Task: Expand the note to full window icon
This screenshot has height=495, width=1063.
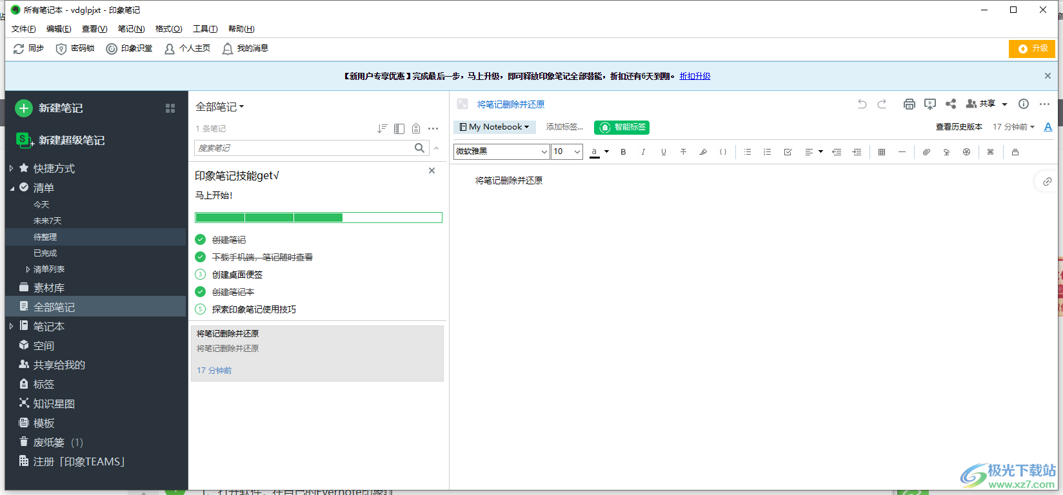Action: click(462, 104)
